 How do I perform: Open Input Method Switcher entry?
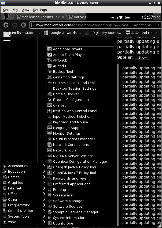point(80,116)
